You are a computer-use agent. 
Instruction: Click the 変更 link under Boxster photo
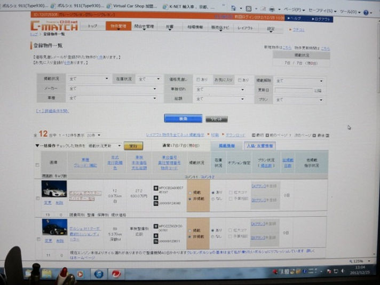click(x=47, y=203)
